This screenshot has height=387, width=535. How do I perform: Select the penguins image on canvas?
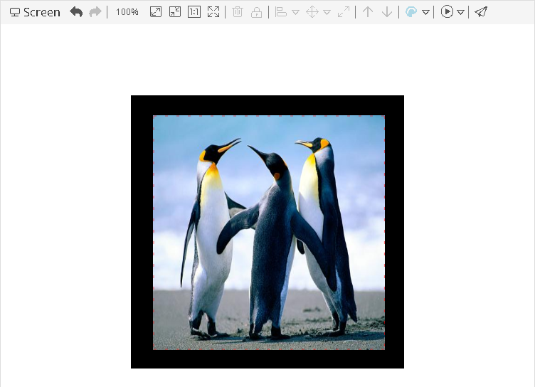(269, 233)
